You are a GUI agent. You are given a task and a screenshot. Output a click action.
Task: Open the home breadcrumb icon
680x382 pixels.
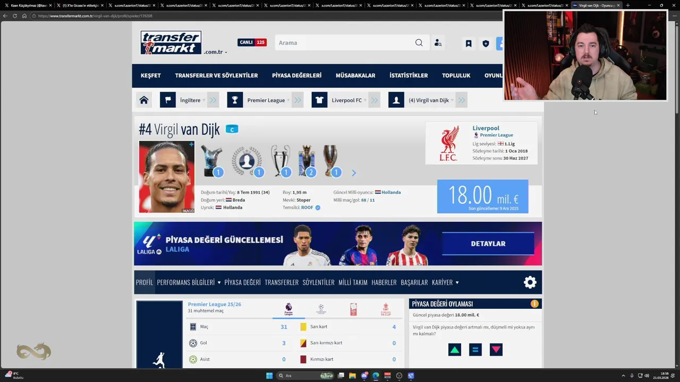click(x=143, y=100)
